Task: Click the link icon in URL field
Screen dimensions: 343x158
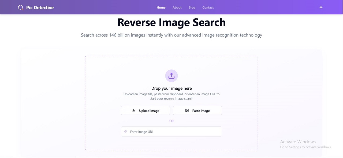Action: pos(125,132)
